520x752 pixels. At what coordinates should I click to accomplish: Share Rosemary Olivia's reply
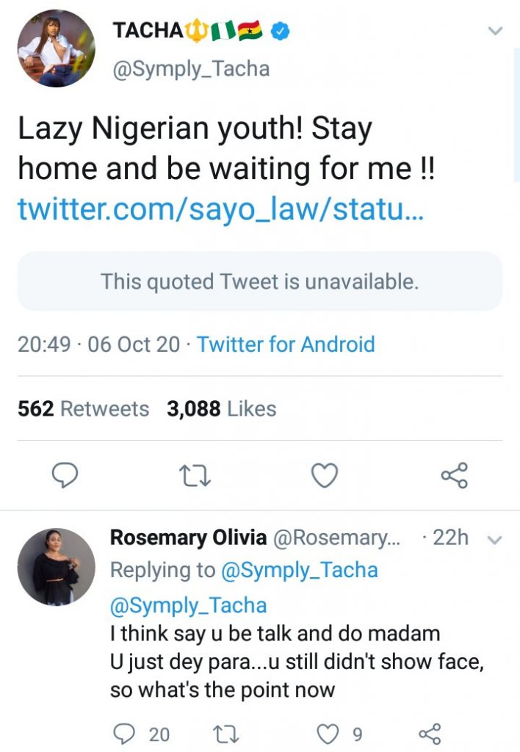[429, 734]
